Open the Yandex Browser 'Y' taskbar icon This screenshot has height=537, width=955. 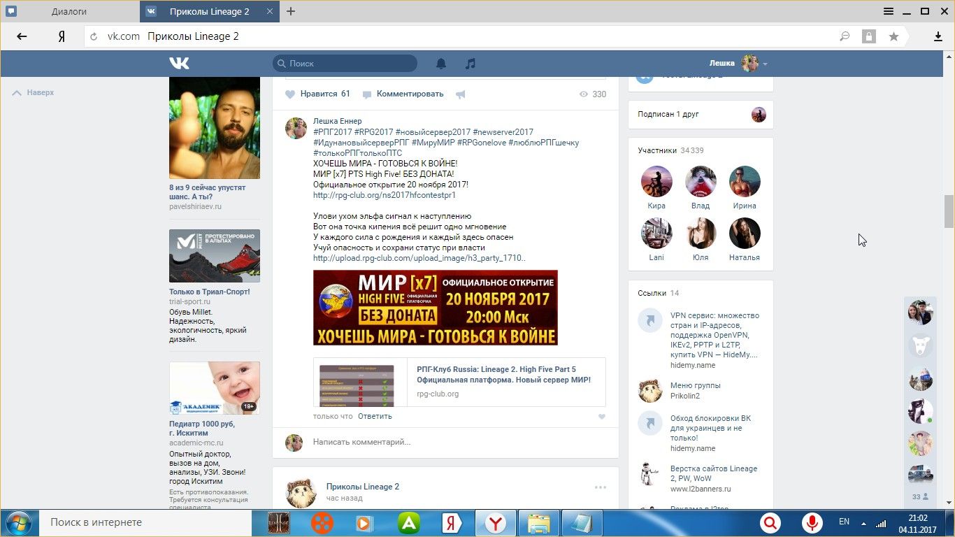point(496,523)
